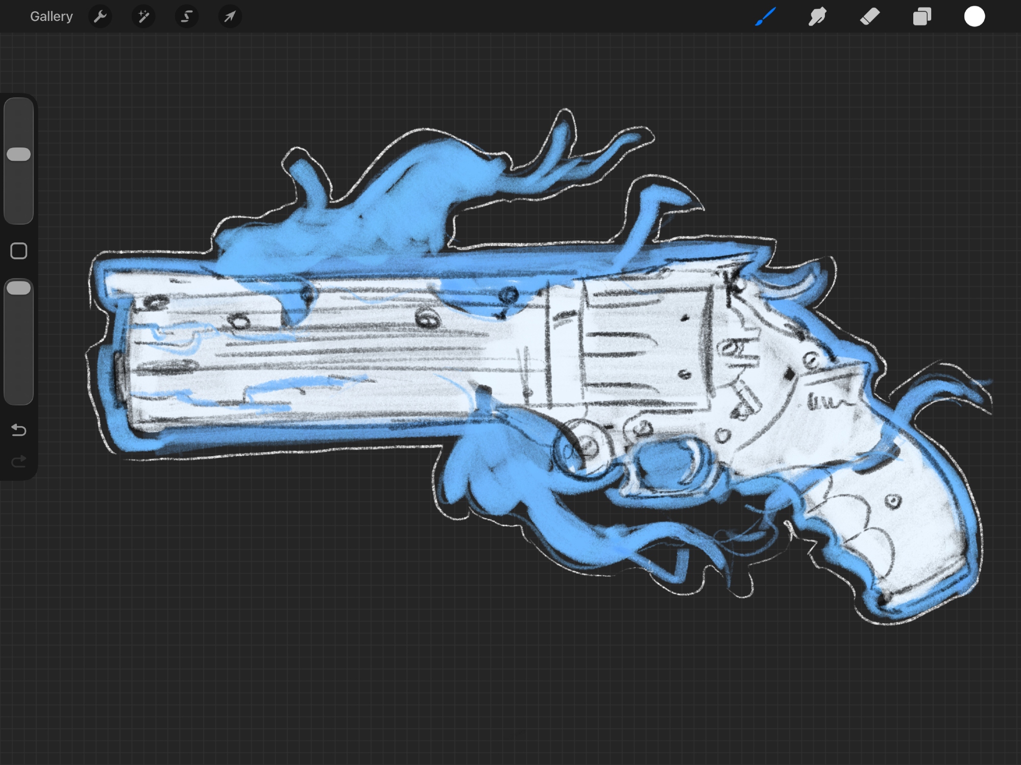The width and height of the screenshot is (1021, 765).
Task: Open the Gallery
Action: [51, 16]
